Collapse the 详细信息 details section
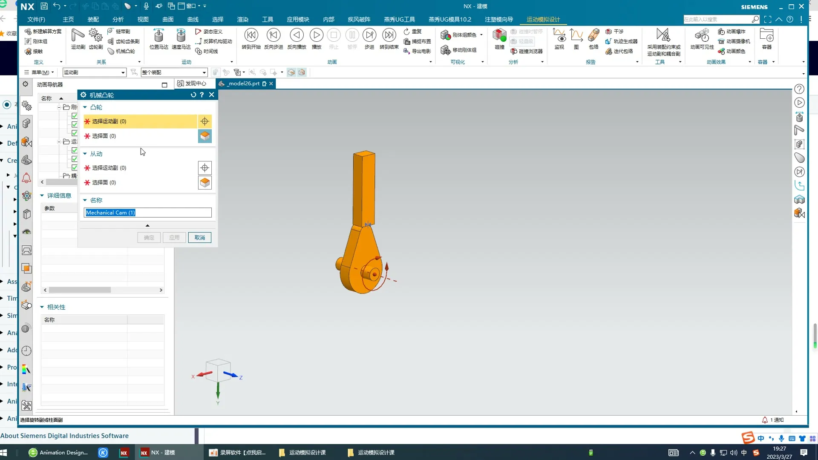Image resolution: width=818 pixels, height=460 pixels. pos(42,195)
